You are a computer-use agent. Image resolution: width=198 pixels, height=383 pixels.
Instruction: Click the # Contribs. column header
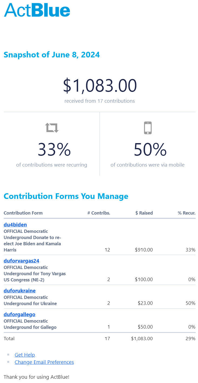click(x=99, y=213)
